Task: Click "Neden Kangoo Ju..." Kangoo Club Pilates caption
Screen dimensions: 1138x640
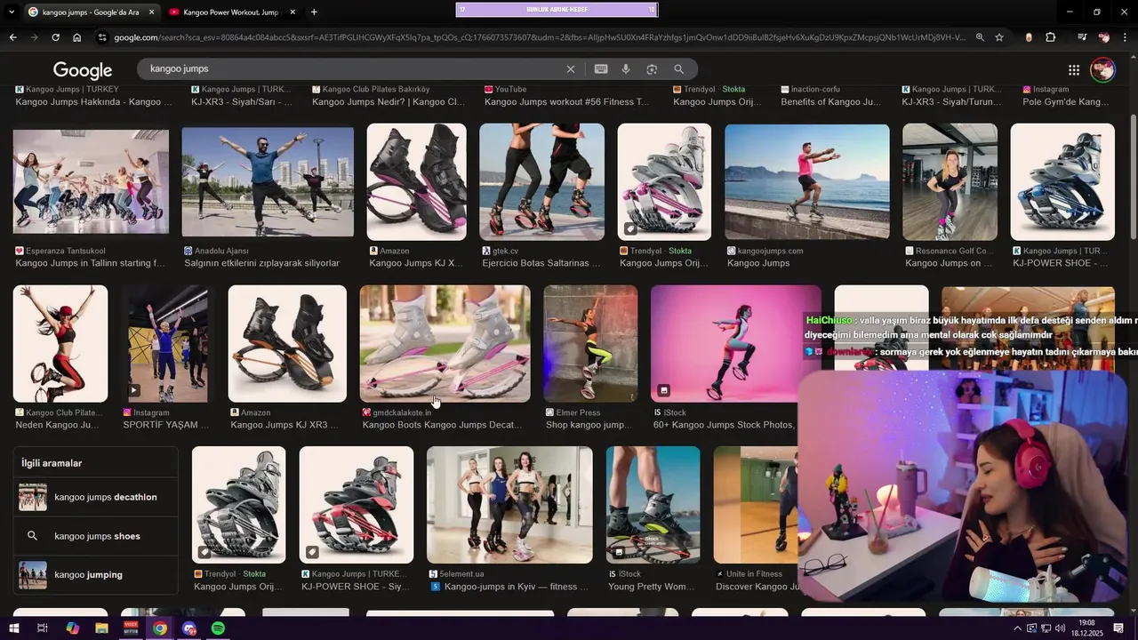Action: coord(58,426)
